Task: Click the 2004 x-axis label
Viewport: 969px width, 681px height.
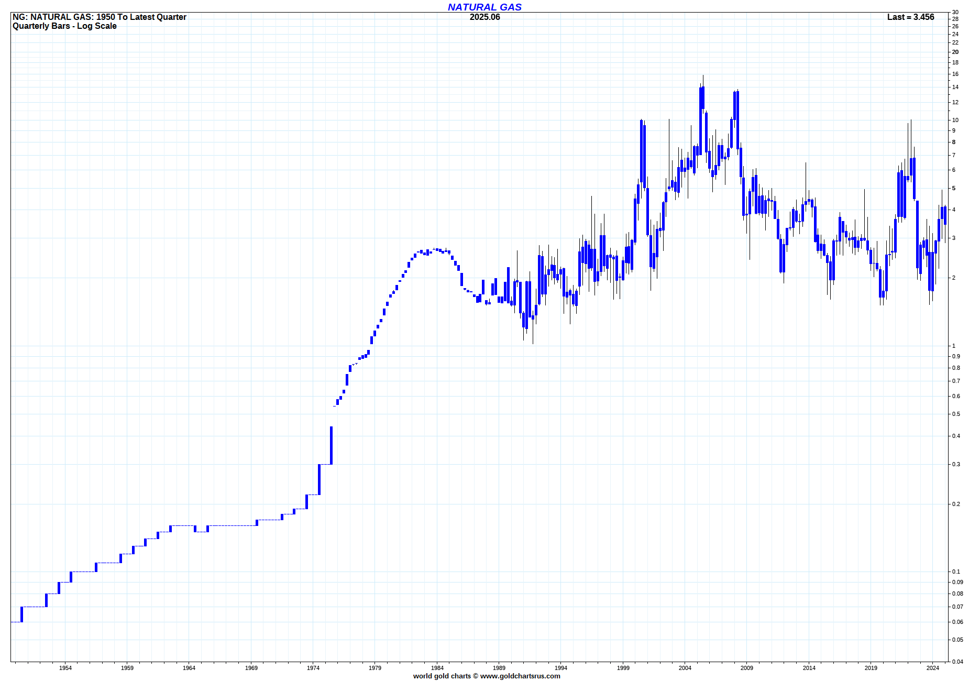Action: tap(685, 668)
